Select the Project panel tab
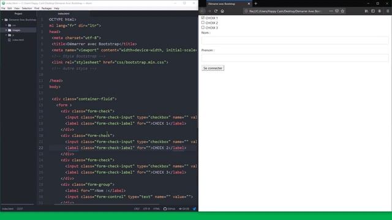 (x=18, y=13)
